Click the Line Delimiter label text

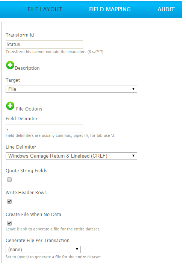click(x=21, y=147)
